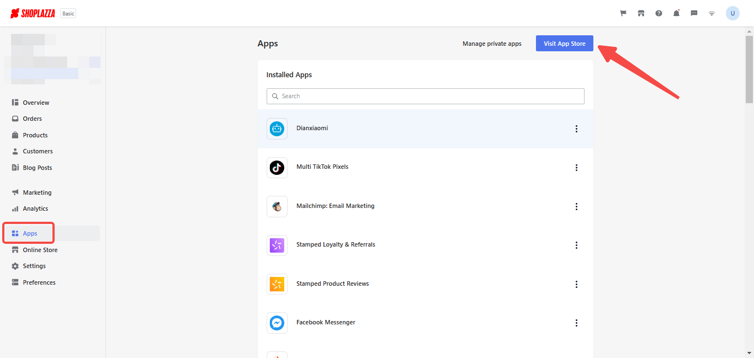The height and width of the screenshot is (358, 754).
Task: Open the Facebook Messenger options menu
Action: pos(576,323)
